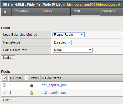Viewport: 123px width, 104px height.
Task: Open the dc1_app004_pool link
Action: tap(55, 85)
